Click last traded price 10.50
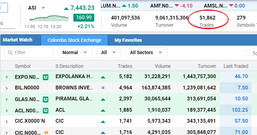The width and height of the screenshot is (257, 135). click(241, 99)
